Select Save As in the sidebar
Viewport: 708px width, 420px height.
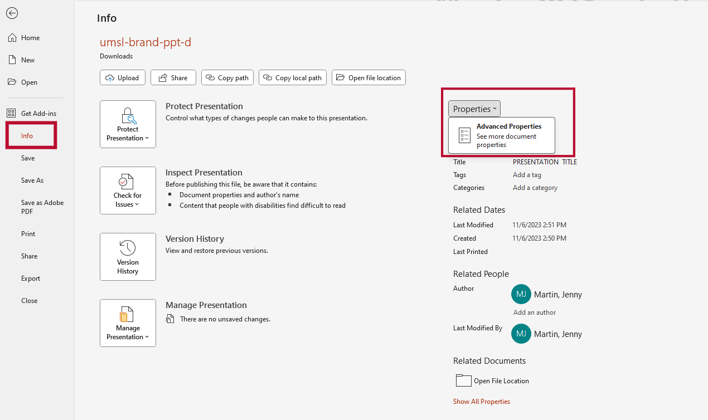[x=32, y=180]
